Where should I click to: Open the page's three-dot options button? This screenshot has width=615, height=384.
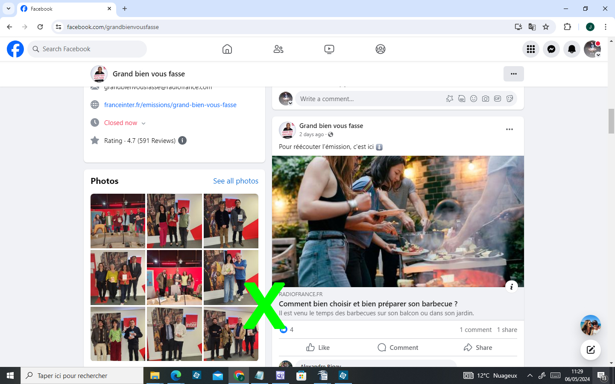(513, 74)
